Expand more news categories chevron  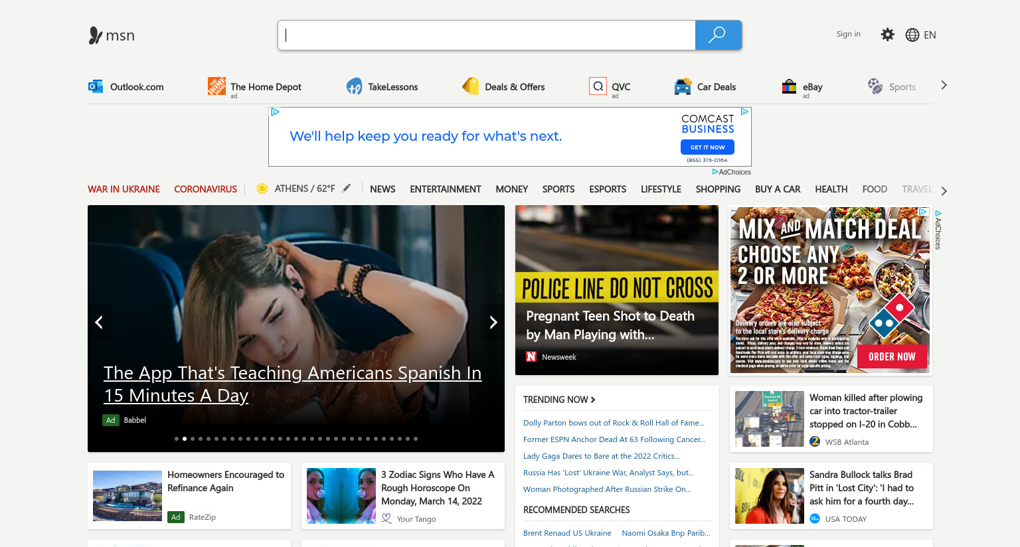[944, 191]
